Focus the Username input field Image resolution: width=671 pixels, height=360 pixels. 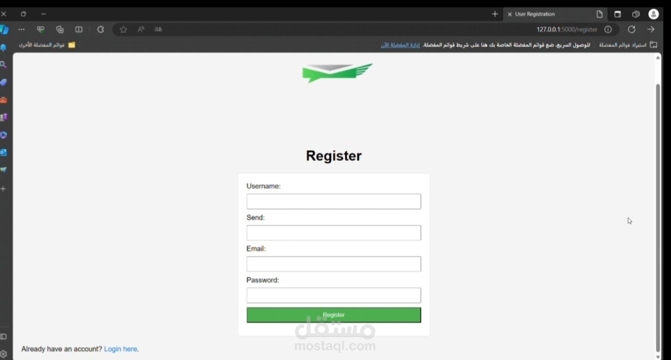point(334,202)
